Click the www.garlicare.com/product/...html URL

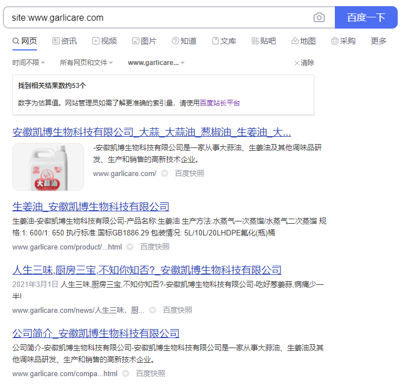67,247
